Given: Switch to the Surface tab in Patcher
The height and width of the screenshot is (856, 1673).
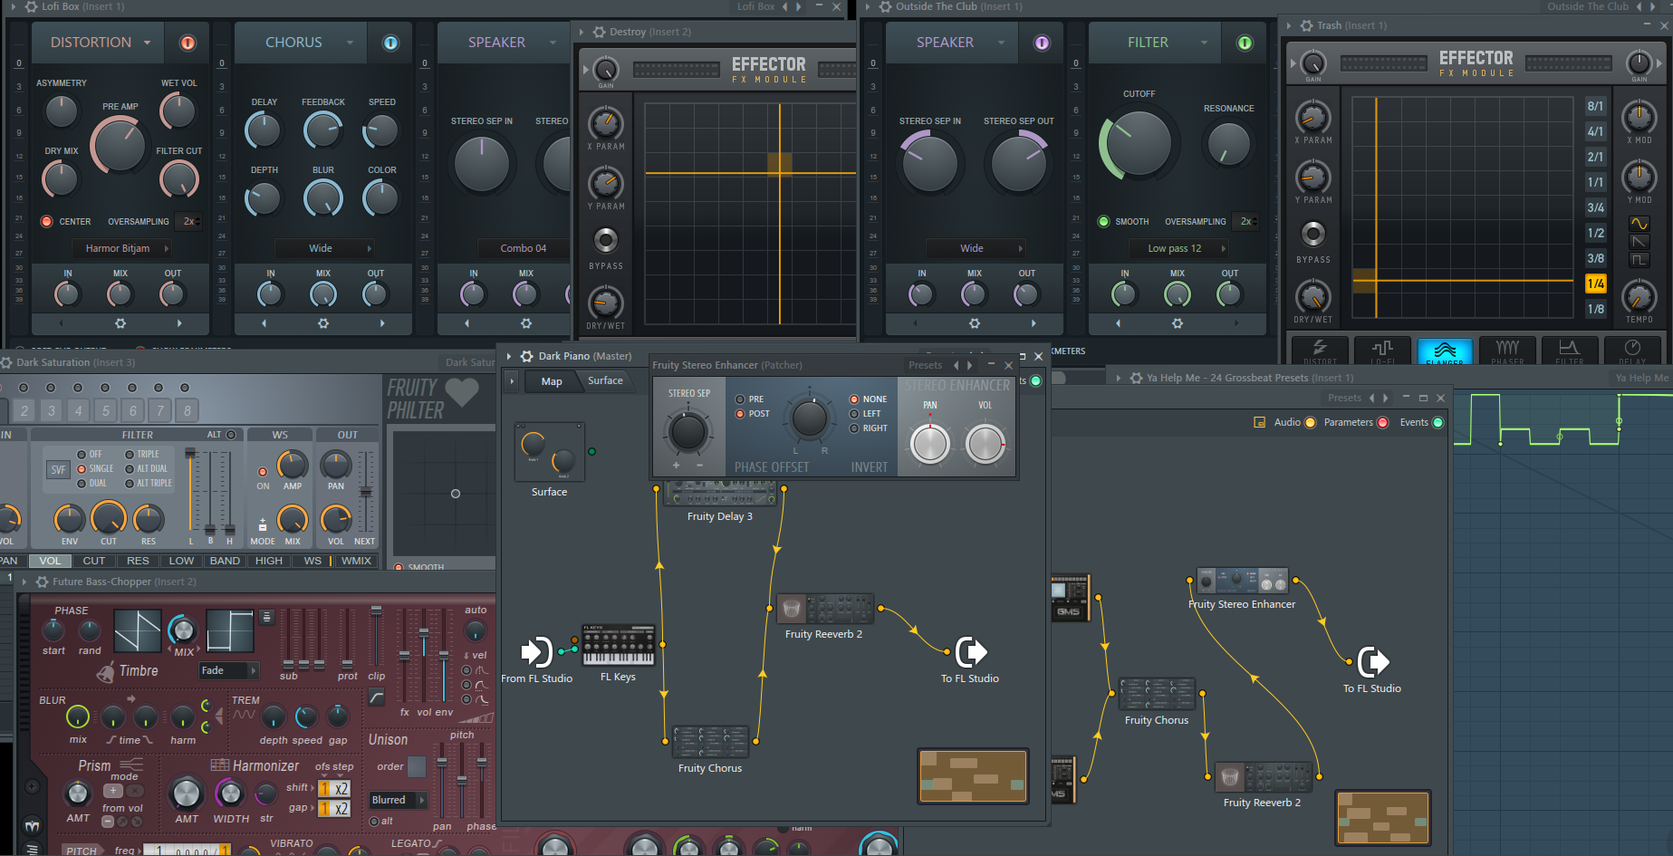Looking at the screenshot, I should coord(605,381).
